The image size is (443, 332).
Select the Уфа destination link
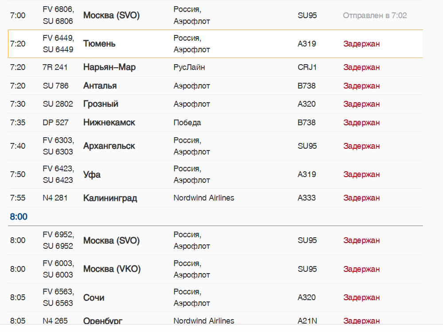pyautogui.click(x=92, y=174)
